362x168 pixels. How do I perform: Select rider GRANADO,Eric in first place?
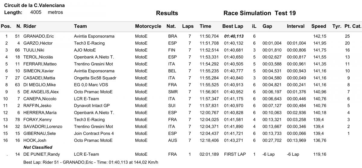point(39,36)
